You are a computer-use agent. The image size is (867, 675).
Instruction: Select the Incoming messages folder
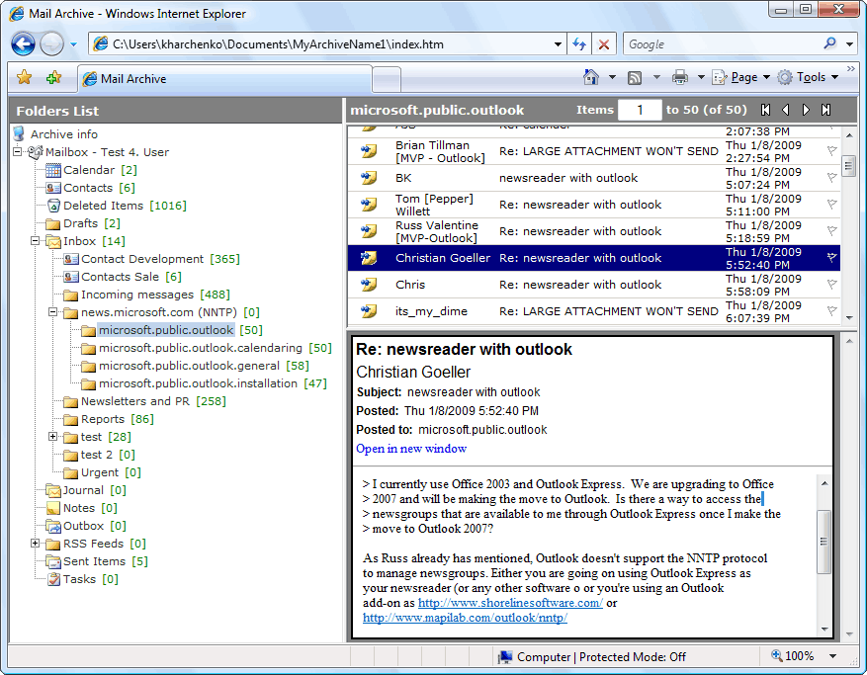137,295
